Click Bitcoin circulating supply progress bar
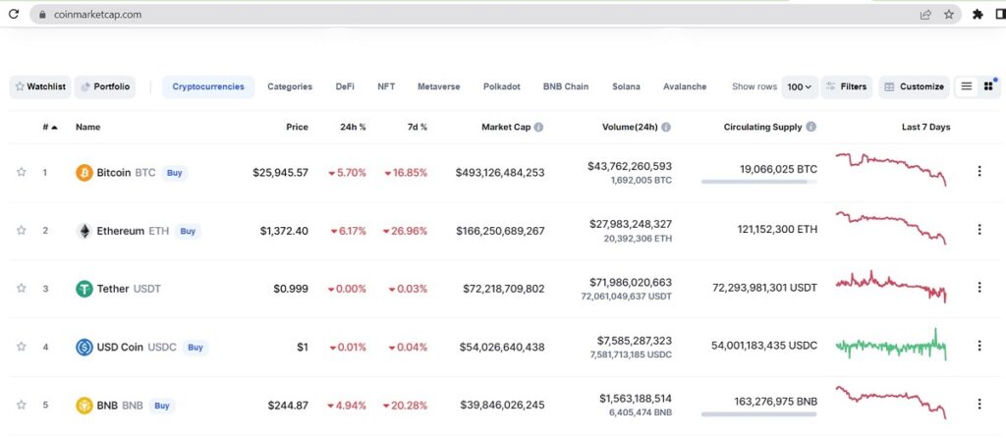 (759, 182)
